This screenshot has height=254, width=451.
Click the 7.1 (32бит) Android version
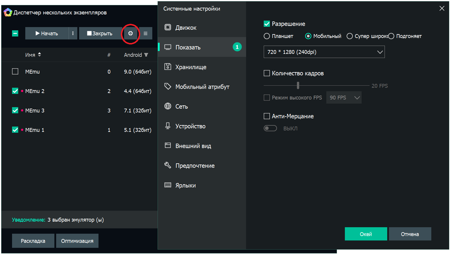pos(138,110)
